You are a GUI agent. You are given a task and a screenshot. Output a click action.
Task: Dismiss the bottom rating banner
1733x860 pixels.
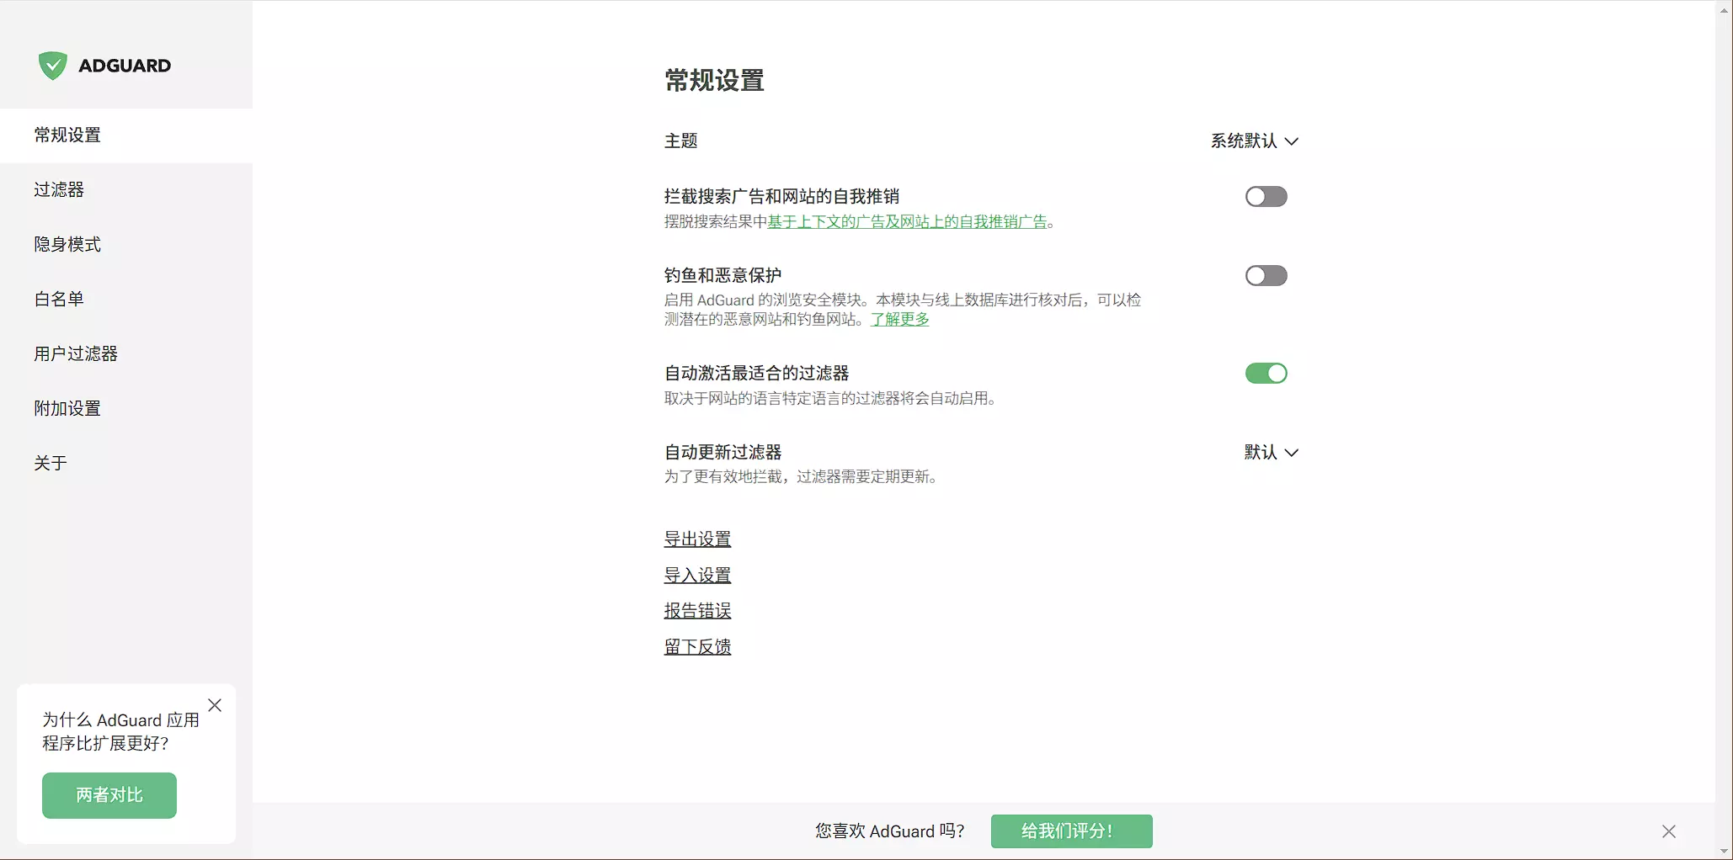(x=1668, y=831)
